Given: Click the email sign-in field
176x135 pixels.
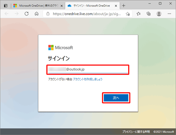Looking at the screenshot, I should [88, 70].
